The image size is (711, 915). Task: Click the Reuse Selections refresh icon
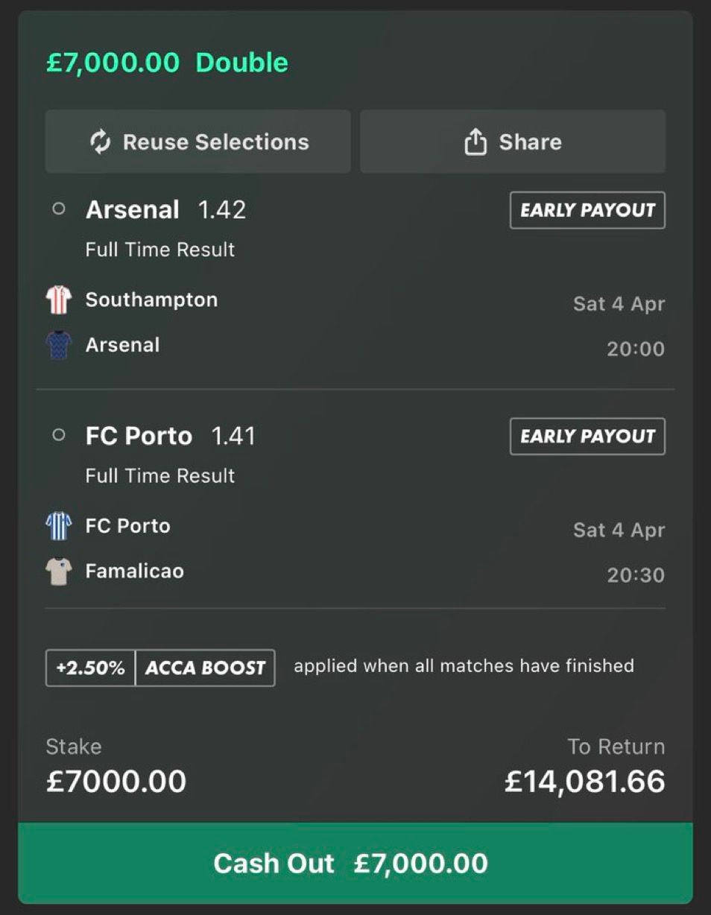(100, 142)
